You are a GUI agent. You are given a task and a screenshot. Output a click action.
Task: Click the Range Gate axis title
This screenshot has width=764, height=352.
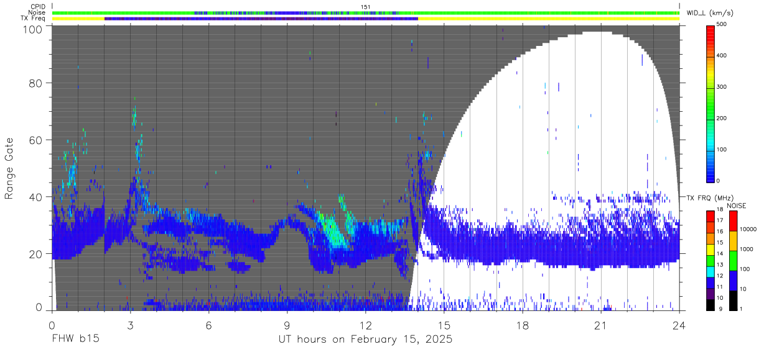pos(9,168)
